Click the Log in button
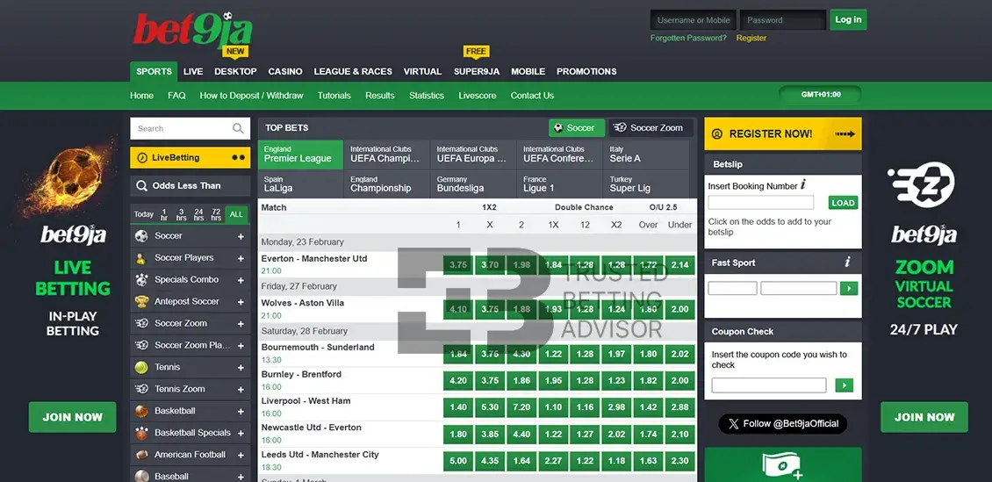This screenshot has width=992, height=482. pos(848,19)
